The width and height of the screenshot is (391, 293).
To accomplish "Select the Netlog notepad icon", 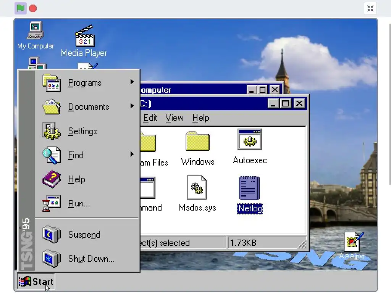I will click(x=249, y=188).
